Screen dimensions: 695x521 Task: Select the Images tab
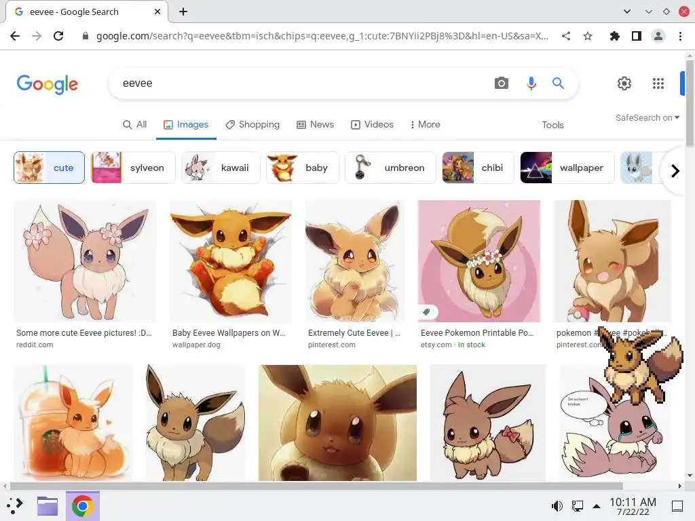[x=186, y=125]
